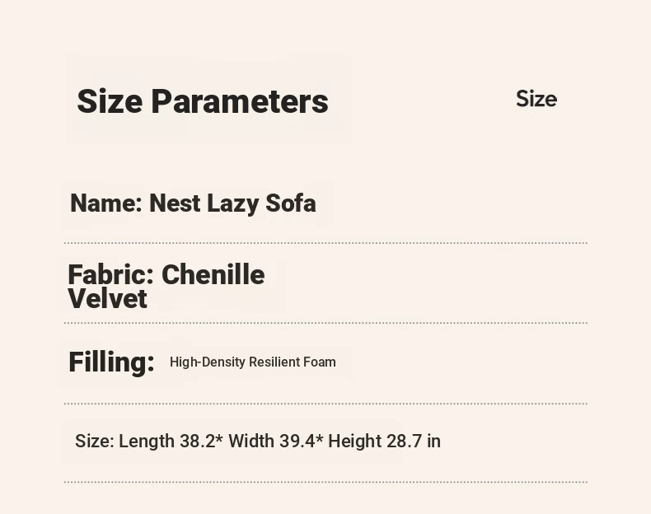651x514 pixels.
Task: Click the word "Sofa"
Action: pos(291,203)
